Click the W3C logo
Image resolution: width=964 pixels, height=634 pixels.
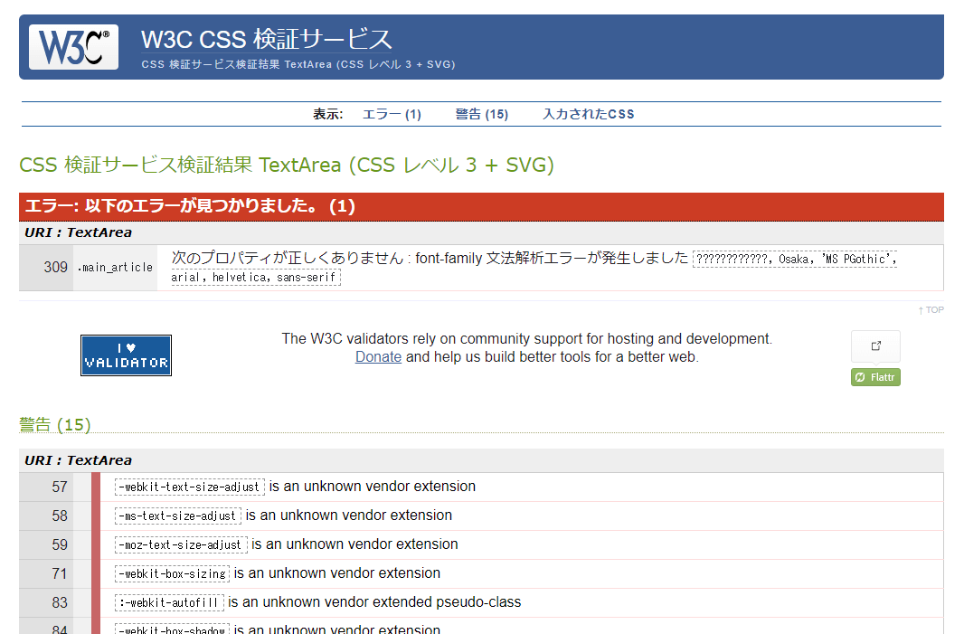(74, 47)
